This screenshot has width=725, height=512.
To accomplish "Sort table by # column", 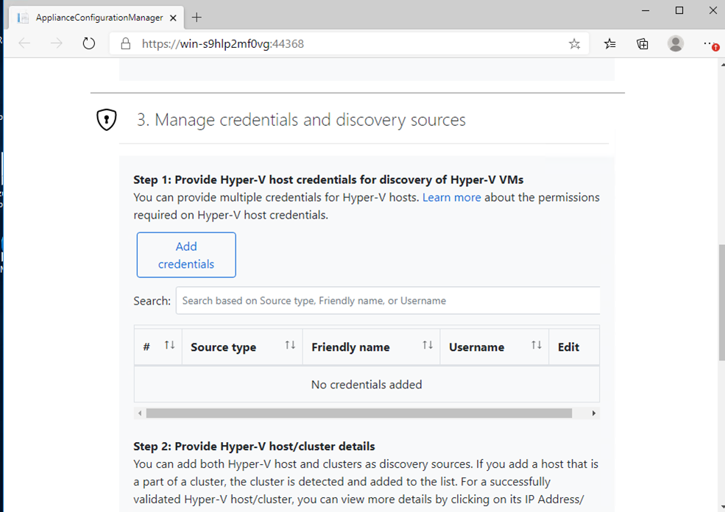I will point(169,346).
